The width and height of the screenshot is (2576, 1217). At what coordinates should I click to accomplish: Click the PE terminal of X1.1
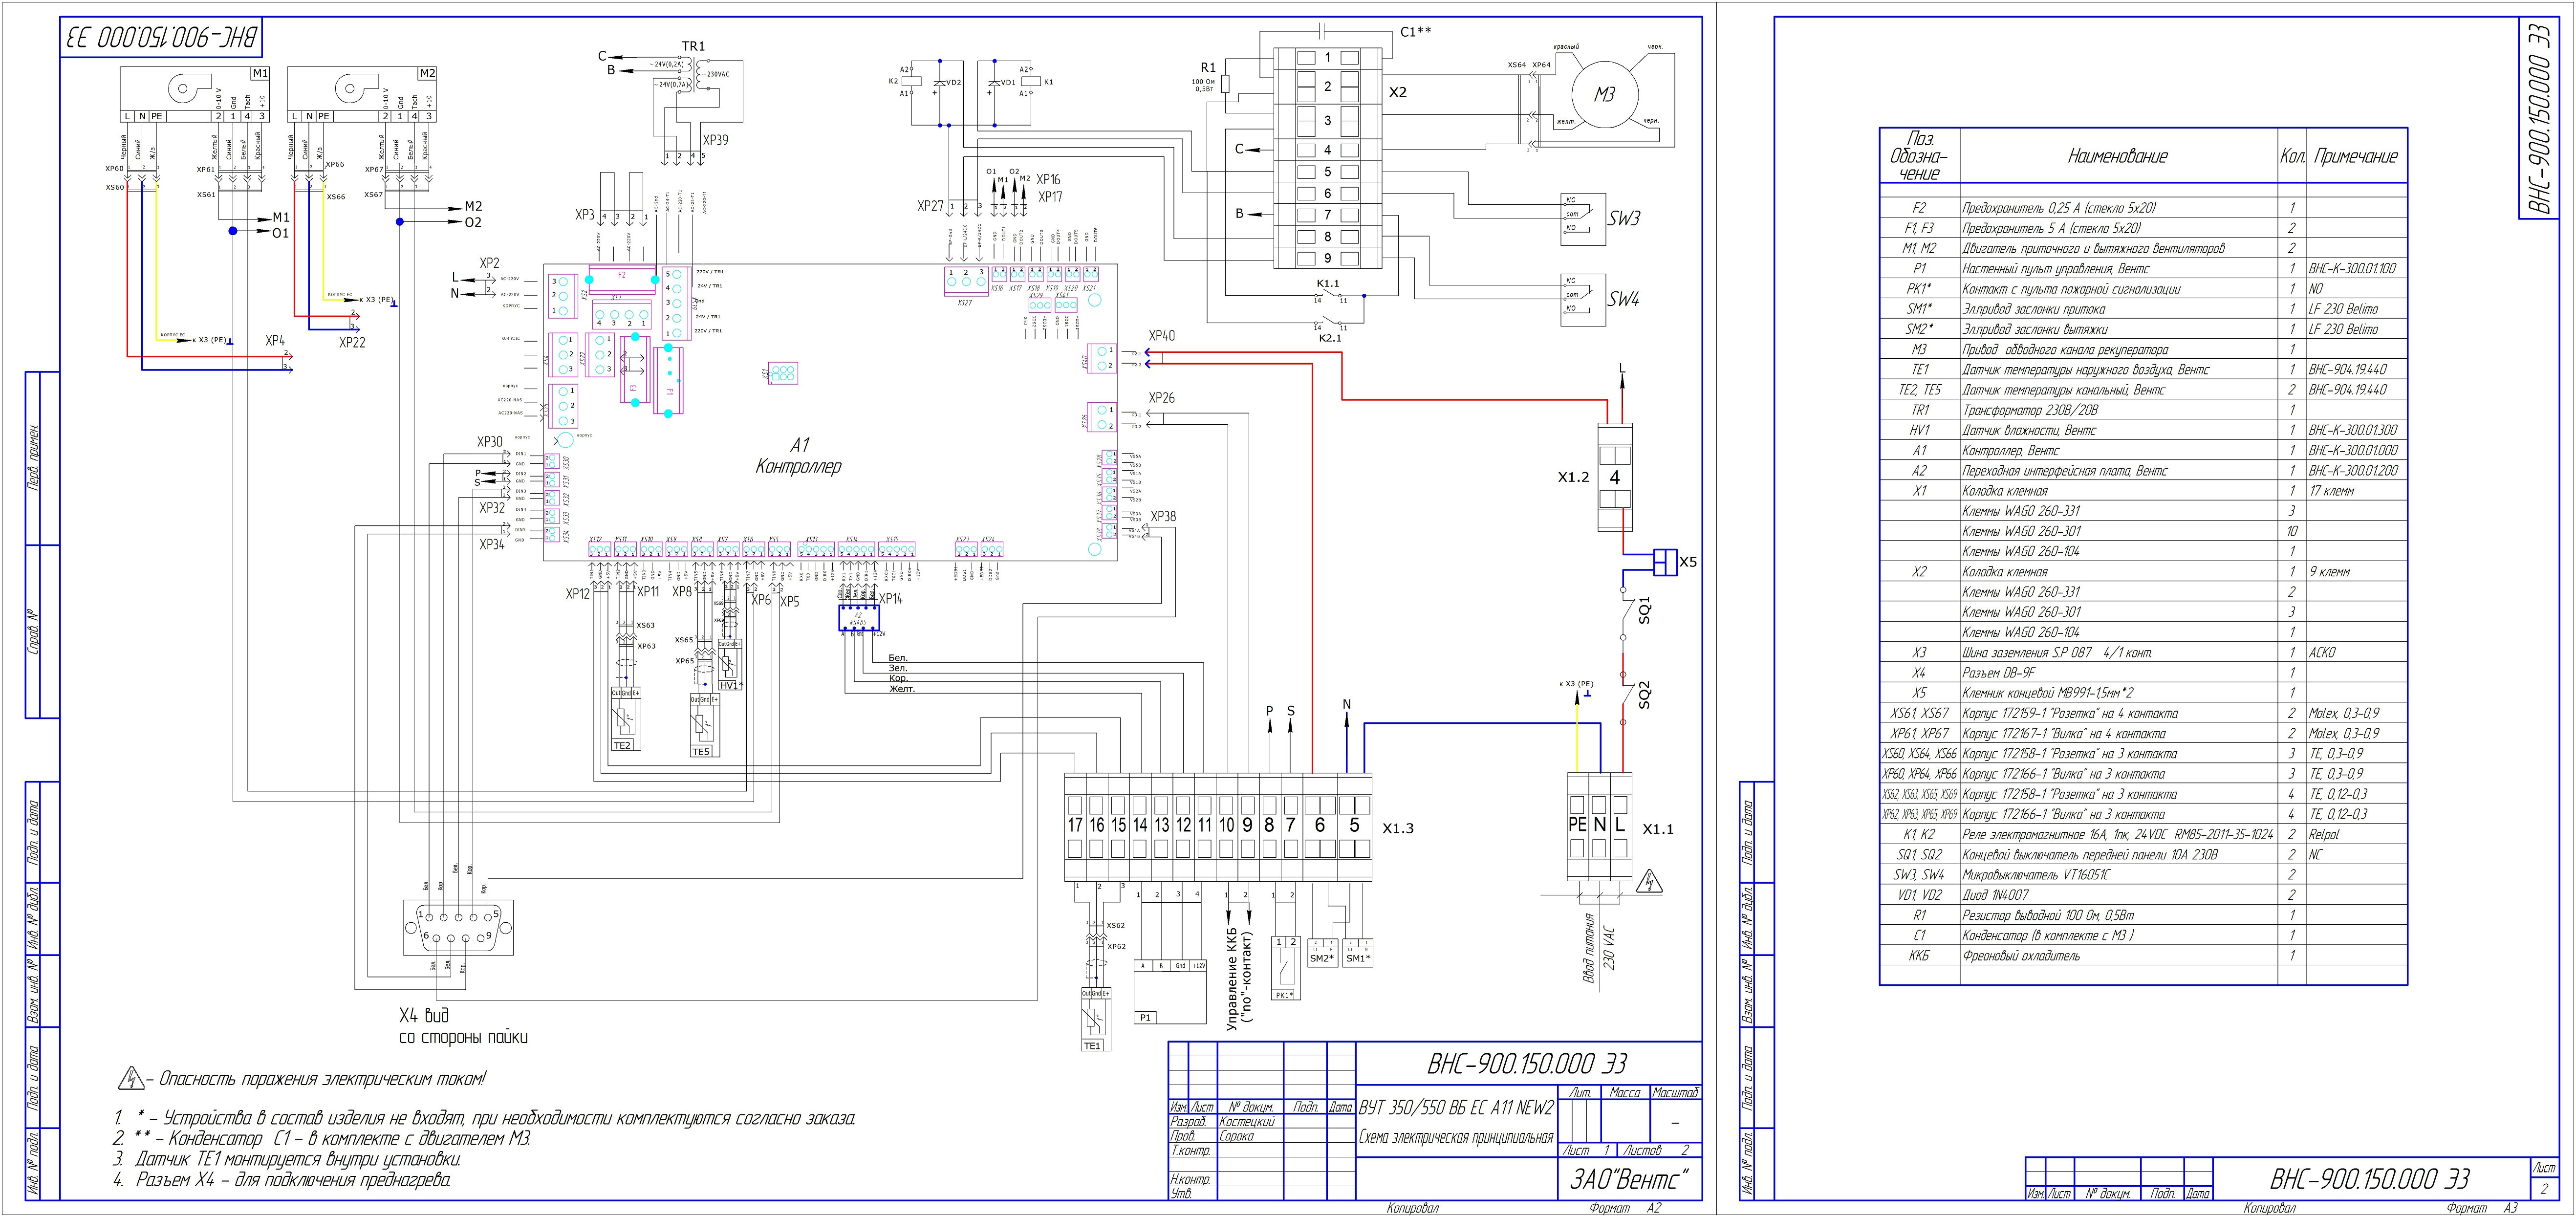(x=1577, y=826)
